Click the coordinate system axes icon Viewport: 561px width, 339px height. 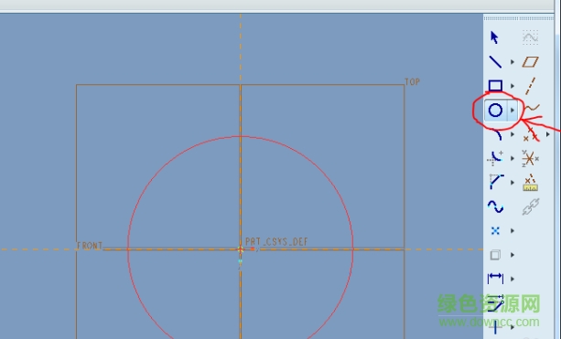tap(530, 158)
